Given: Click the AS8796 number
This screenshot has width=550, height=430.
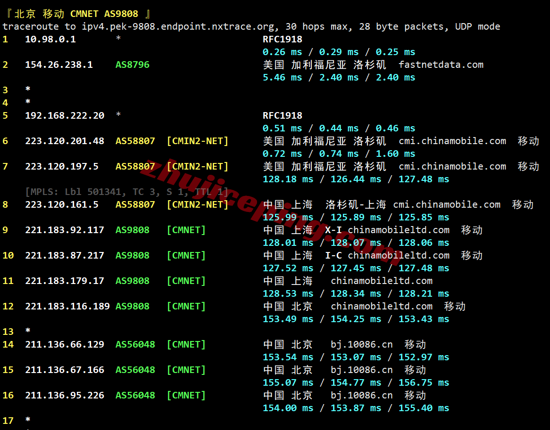Looking at the screenshot, I should (x=133, y=65).
